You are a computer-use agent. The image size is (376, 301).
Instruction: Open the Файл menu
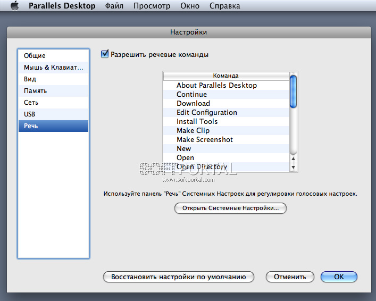tap(114, 6)
